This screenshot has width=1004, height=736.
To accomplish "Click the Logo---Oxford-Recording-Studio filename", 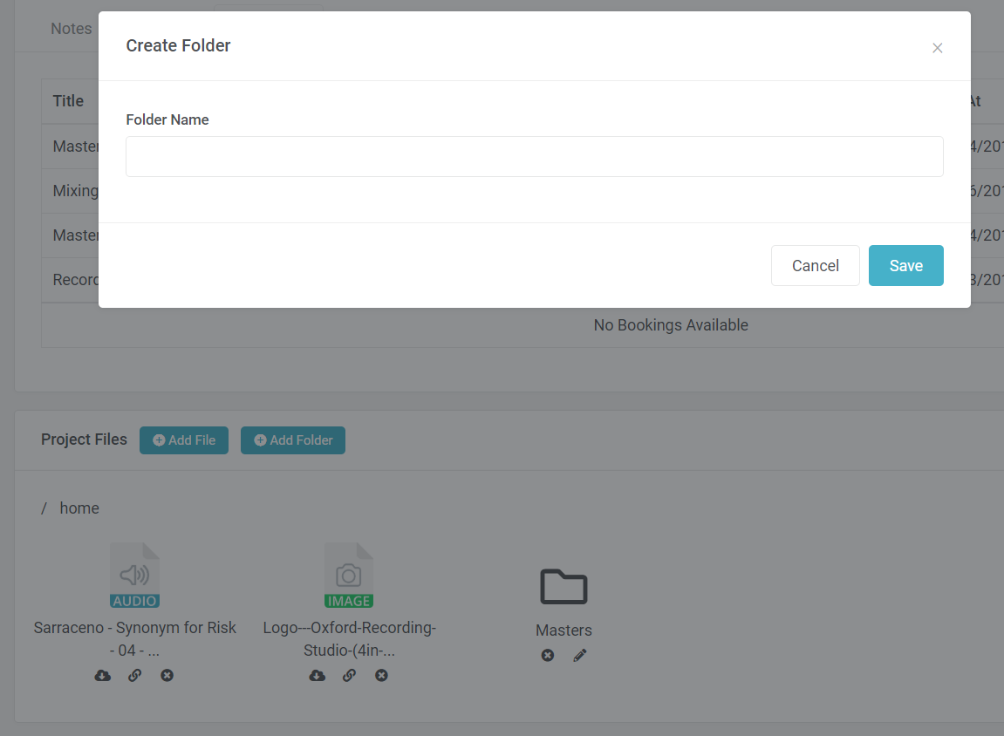I will pos(349,638).
